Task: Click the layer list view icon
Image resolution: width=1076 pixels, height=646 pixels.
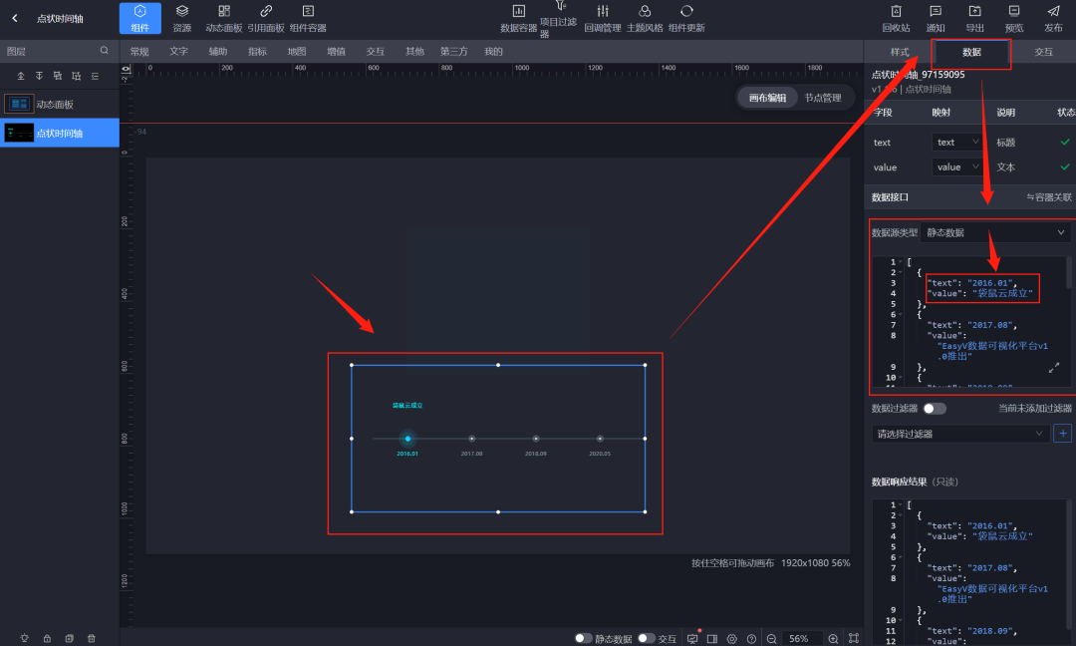Action: point(95,76)
